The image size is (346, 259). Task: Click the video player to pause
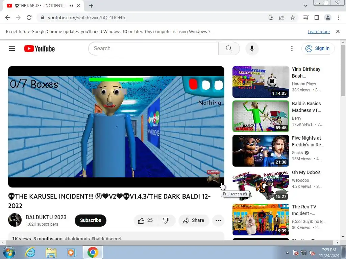116,127
